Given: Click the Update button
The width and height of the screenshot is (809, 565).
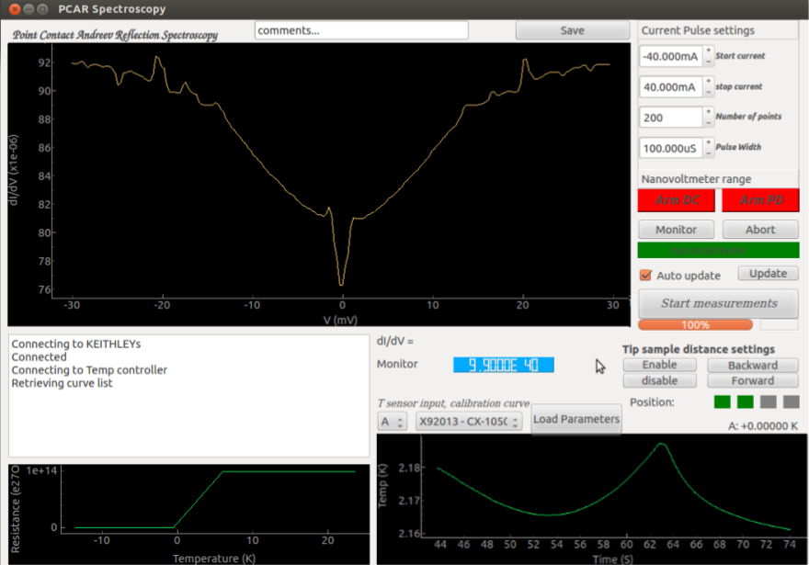Looking at the screenshot, I should (768, 273).
